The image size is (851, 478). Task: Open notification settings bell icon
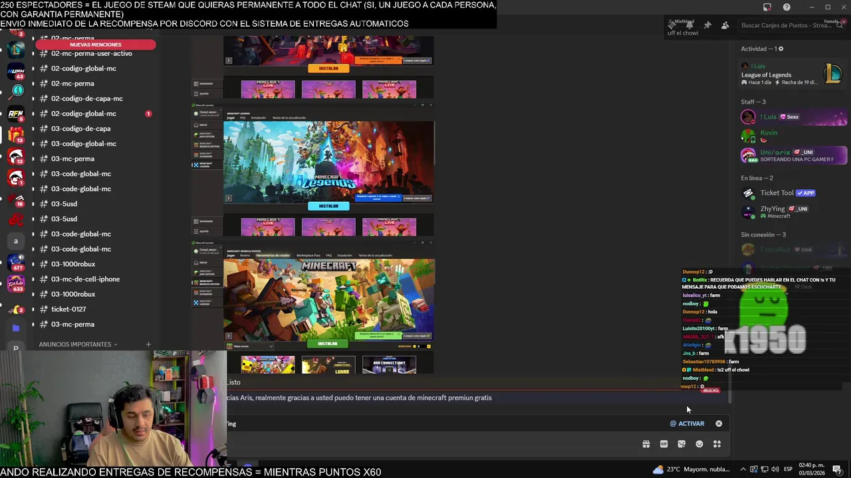689,25
